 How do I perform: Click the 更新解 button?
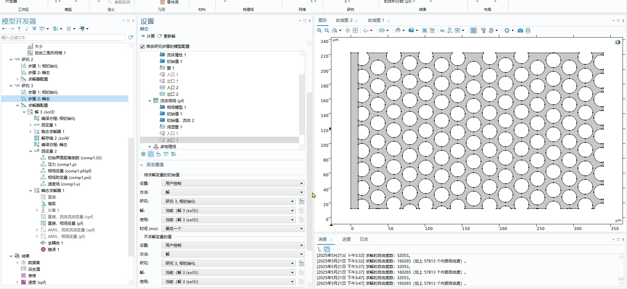click(x=166, y=36)
